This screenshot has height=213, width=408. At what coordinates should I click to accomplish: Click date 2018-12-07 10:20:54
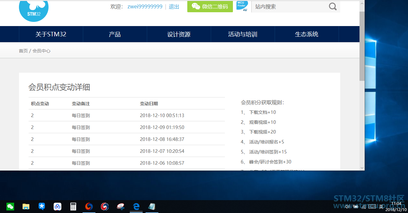(162, 151)
